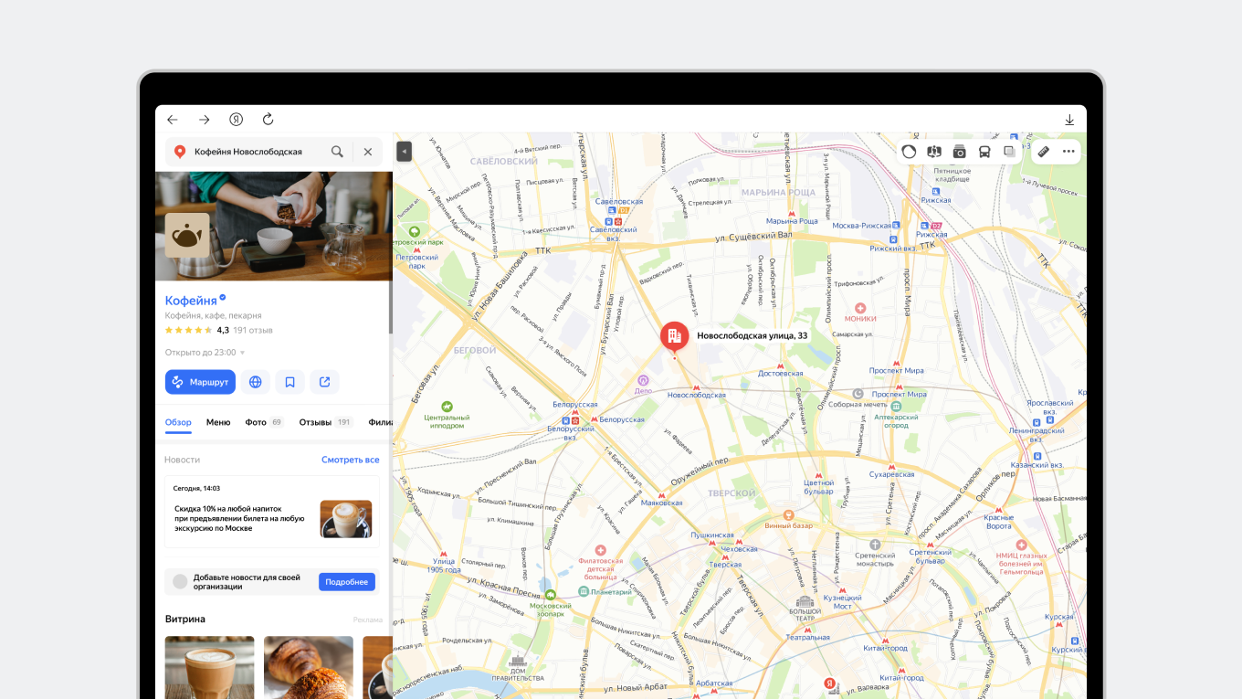
Task: Click the 'Сегодня, 14:03' news timestamp
Action: pyautogui.click(x=196, y=488)
